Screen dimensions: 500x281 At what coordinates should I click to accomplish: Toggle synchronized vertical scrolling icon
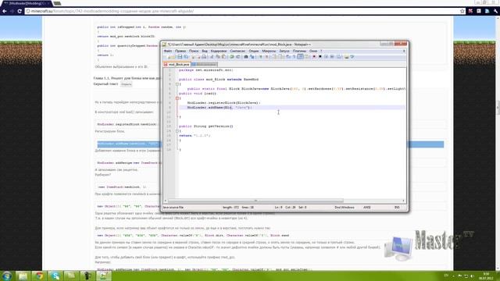(274, 57)
